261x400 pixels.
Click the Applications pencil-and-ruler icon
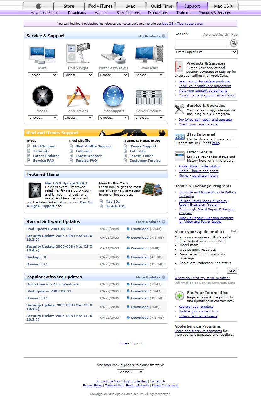point(78,96)
